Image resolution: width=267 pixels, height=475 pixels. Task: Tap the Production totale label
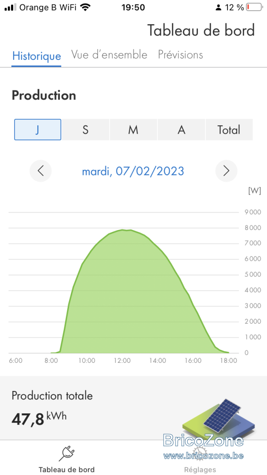tap(52, 396)
